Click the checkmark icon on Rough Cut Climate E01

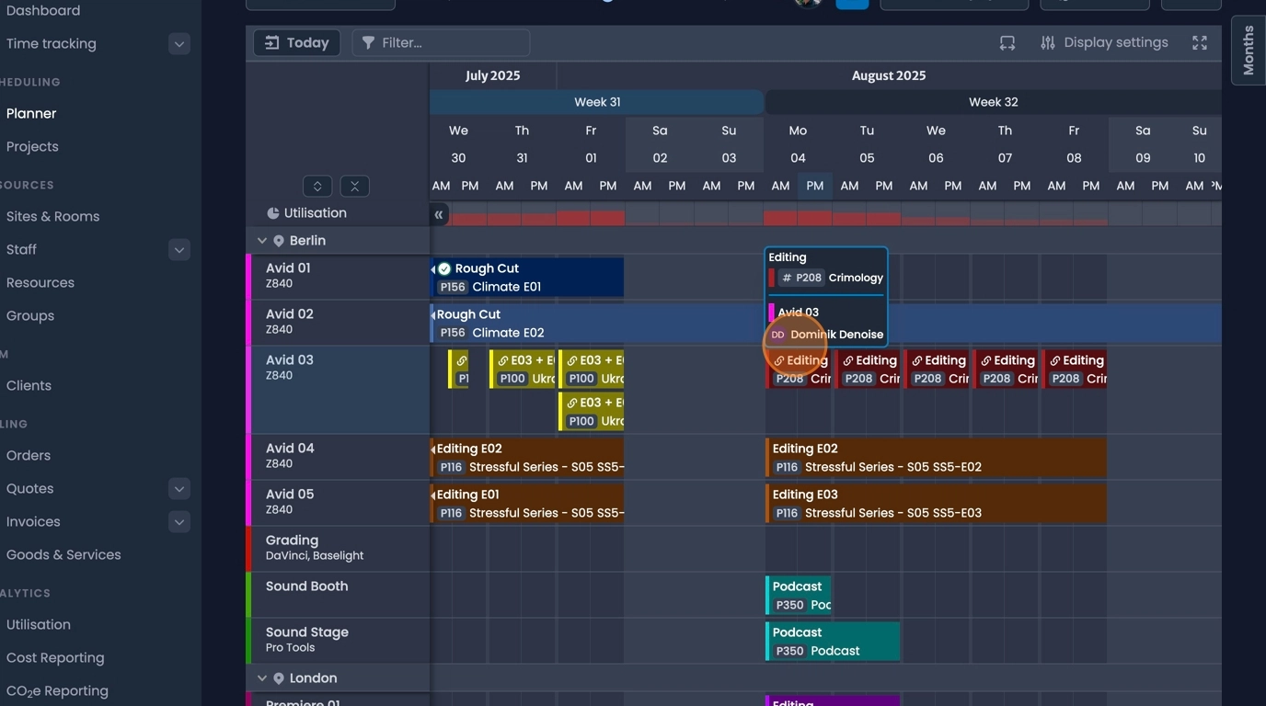[x=443, y=268]
